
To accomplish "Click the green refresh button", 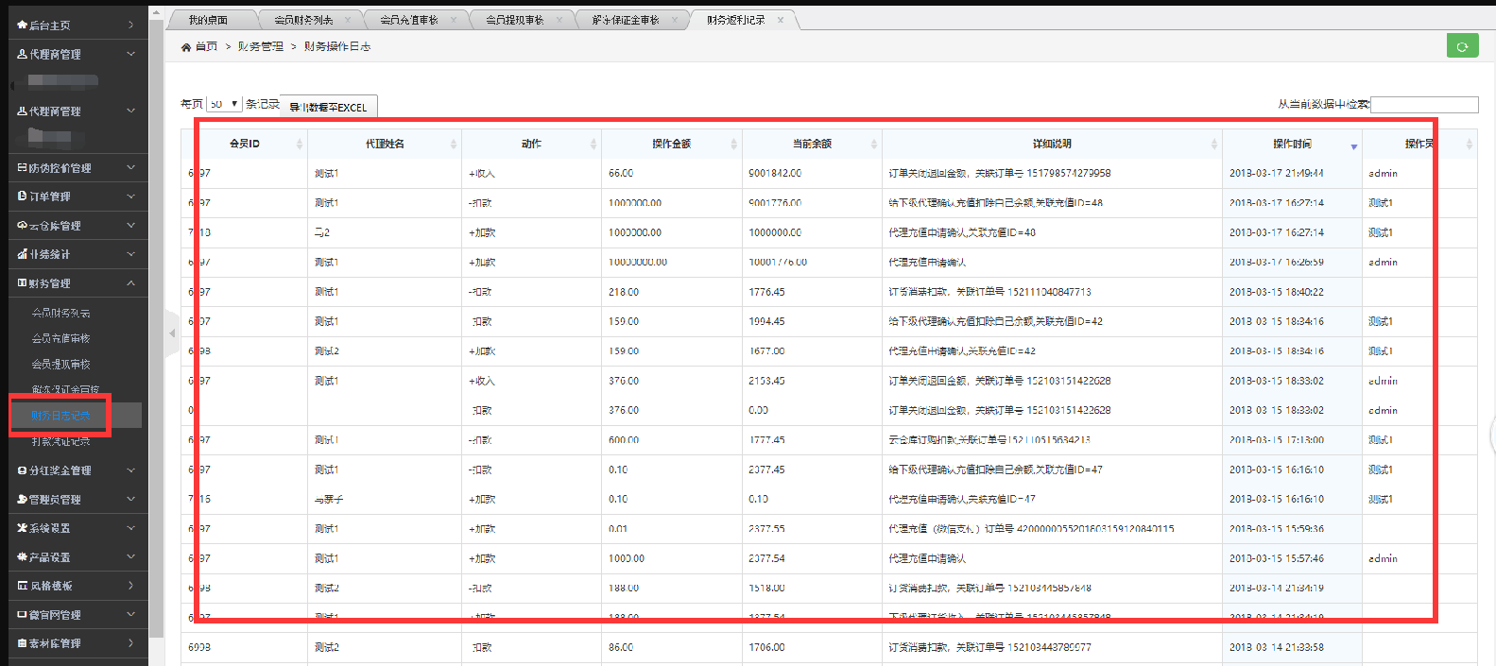I will tap(1462, 46).
